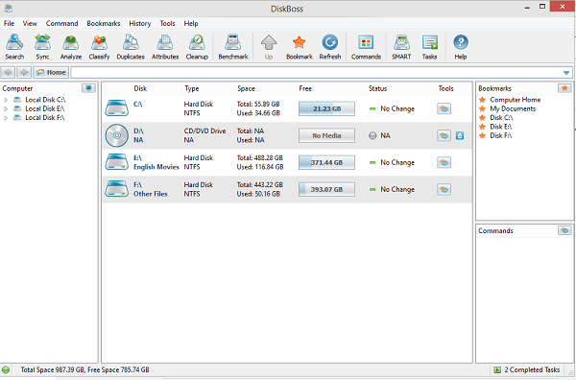The height and width of the screenshot is (380, 576).
Task: Click the eject icon in D:\ row
Action: (x=460, y=136)
